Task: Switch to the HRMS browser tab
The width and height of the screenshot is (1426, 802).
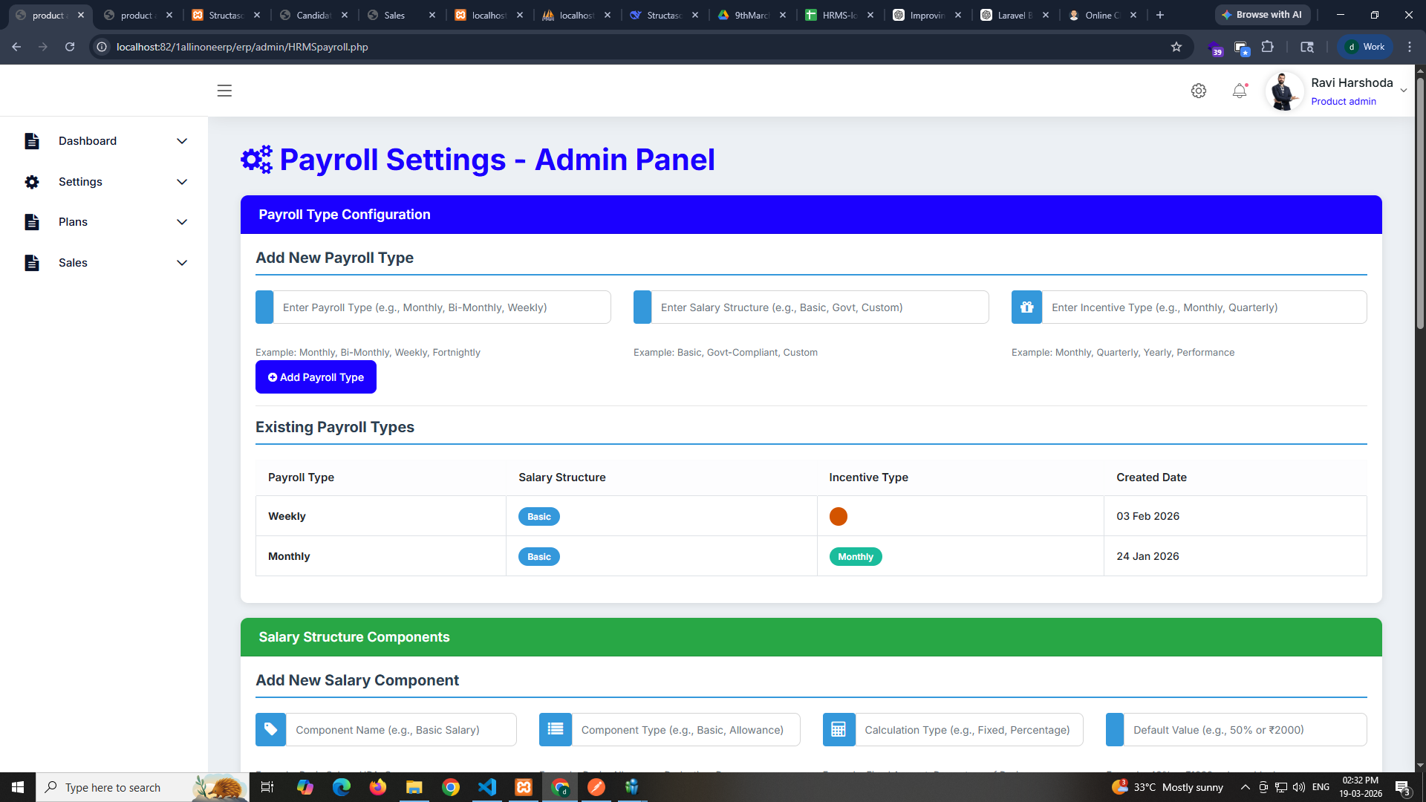Action: coord(839,15)
